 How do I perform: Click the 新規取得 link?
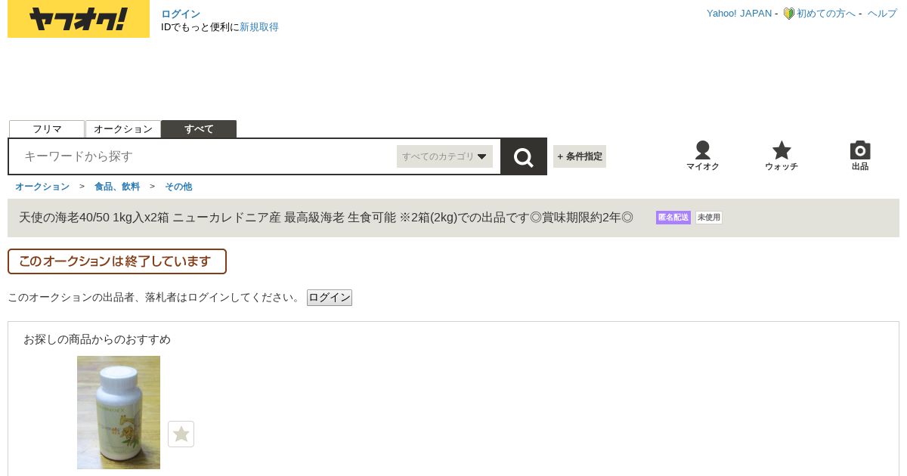tap(259, 27)
